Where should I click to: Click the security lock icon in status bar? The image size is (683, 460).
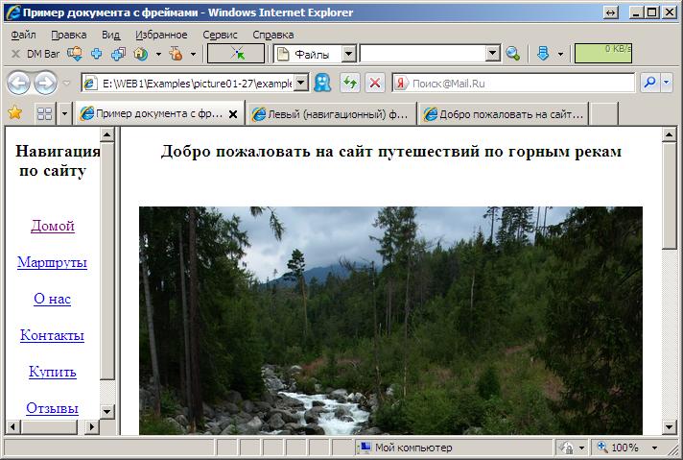[x=567, y=448]
